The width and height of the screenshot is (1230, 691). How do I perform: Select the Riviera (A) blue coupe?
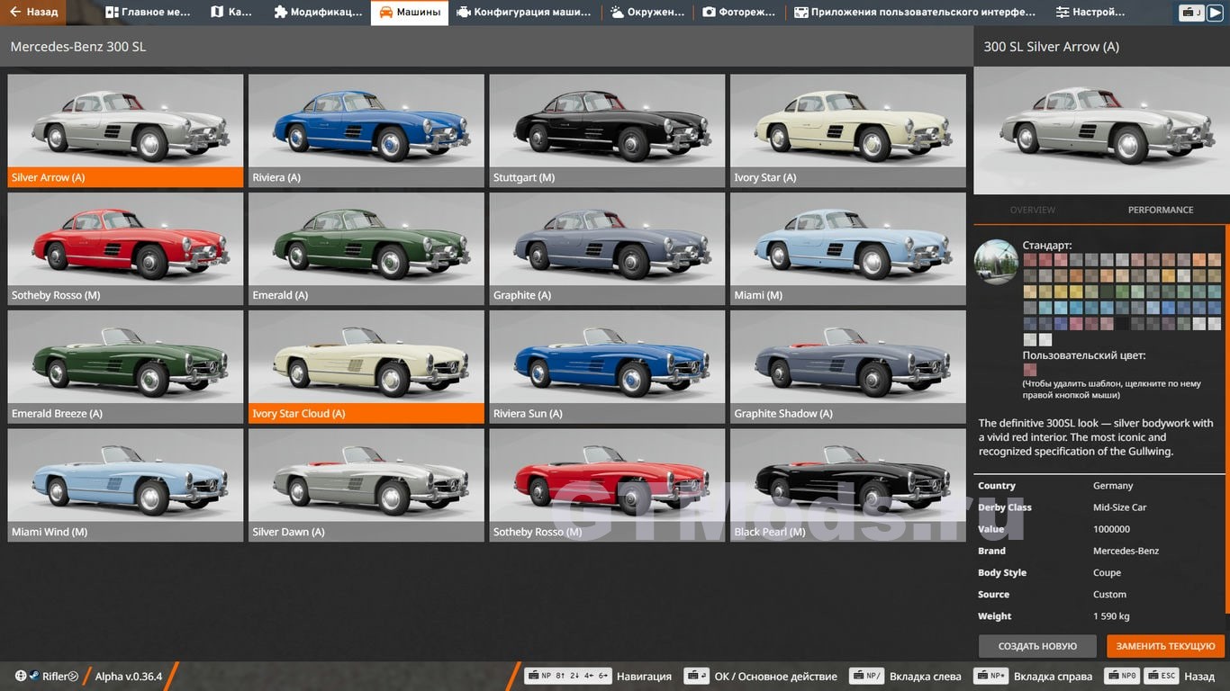click(x=366, y=130)
